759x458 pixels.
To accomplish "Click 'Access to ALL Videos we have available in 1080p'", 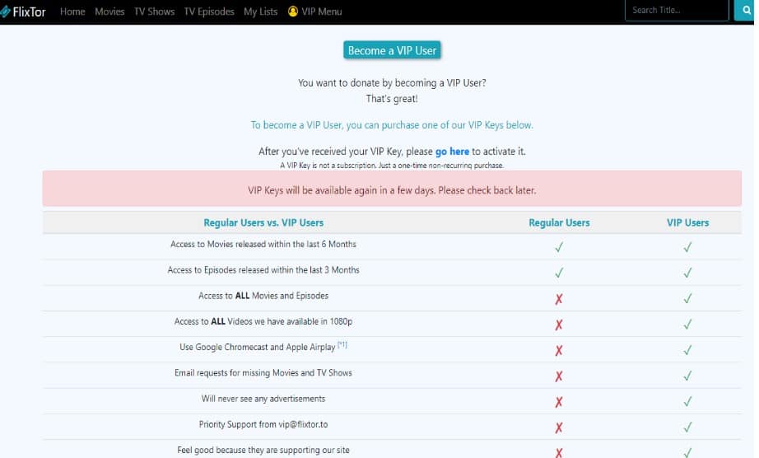I will (x=263, y=321).
